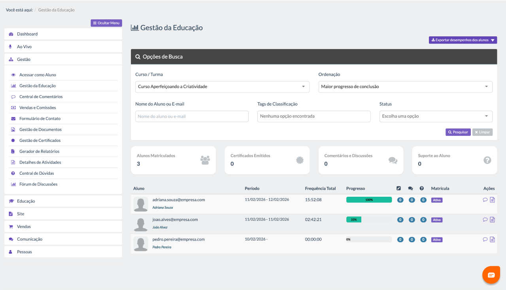This screenshot has width=506, height=290.
Task: Click the Alunos Matriculados group icon
Action: [205, 160]
